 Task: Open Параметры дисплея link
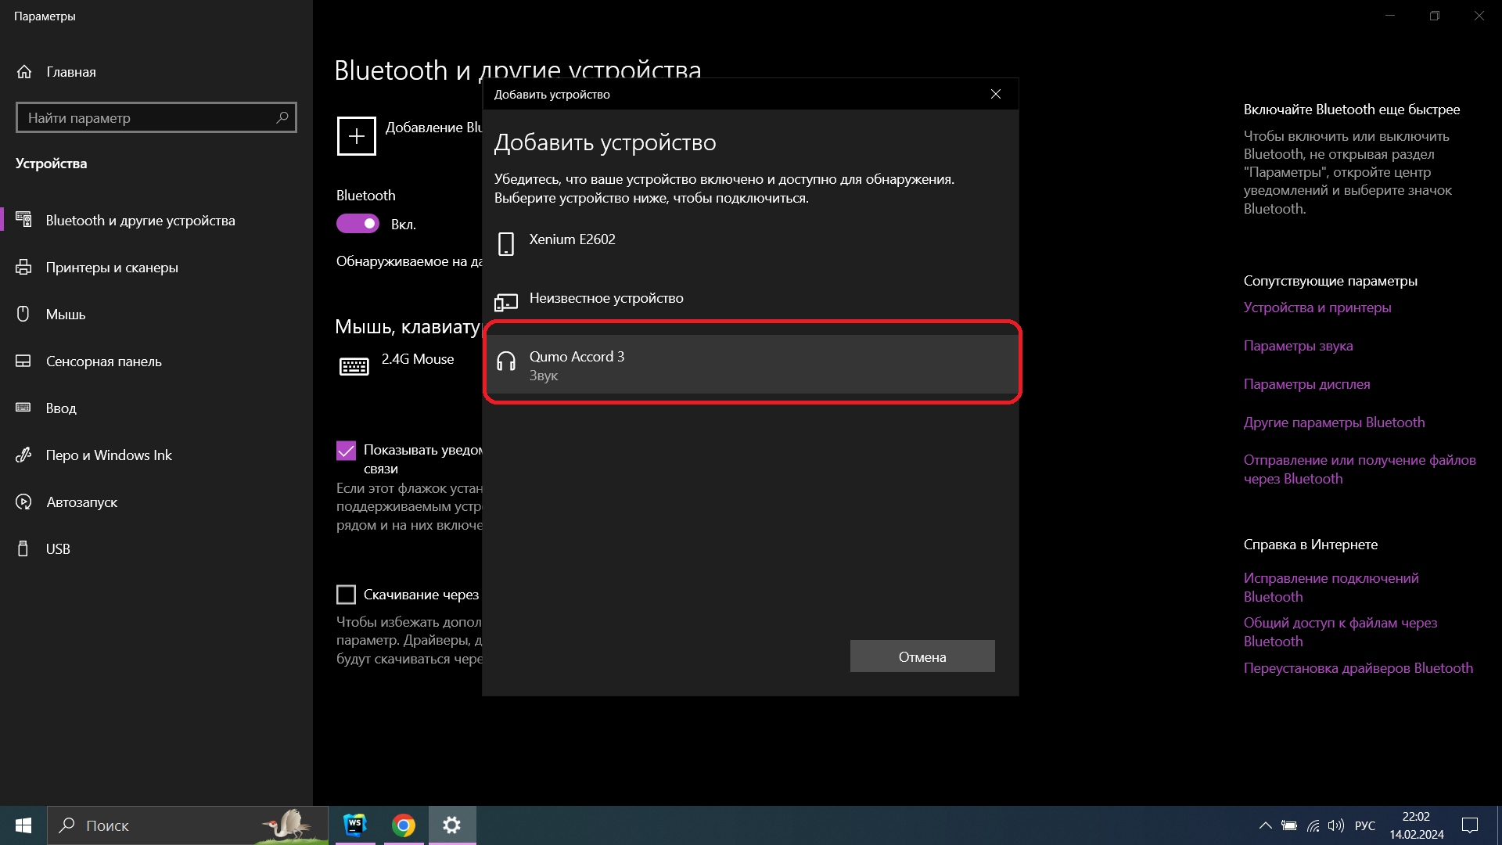1307,384
